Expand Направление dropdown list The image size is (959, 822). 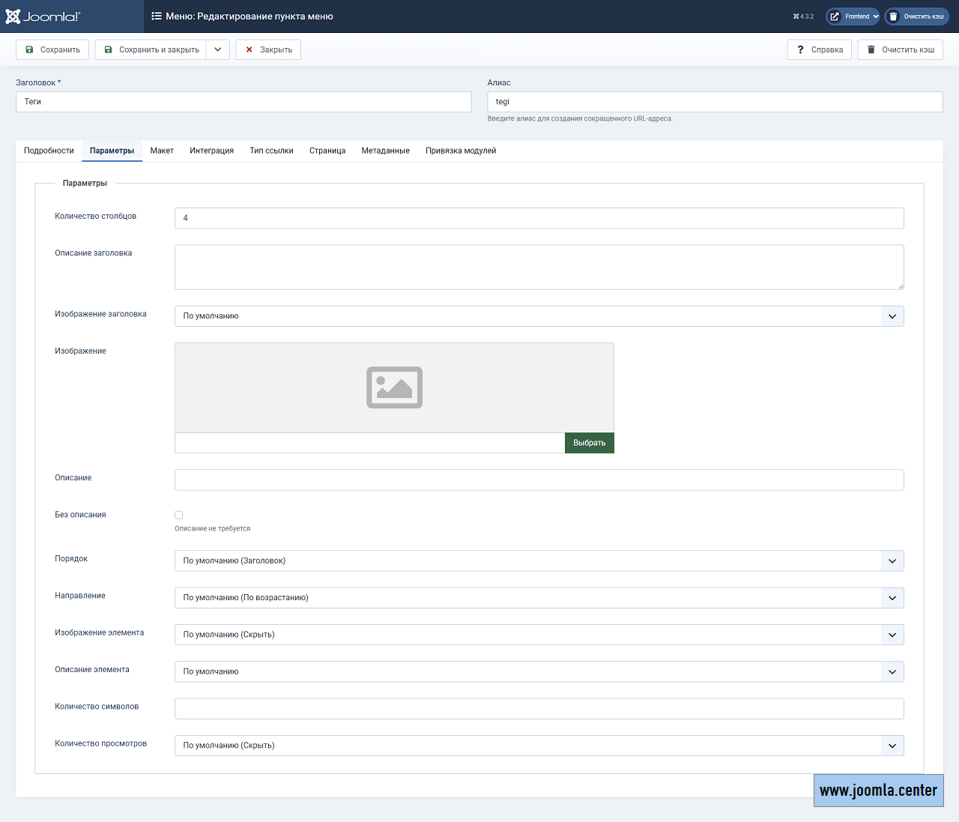[539, 598]
